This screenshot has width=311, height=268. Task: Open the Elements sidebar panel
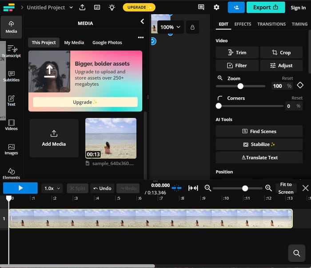(11, 174)
